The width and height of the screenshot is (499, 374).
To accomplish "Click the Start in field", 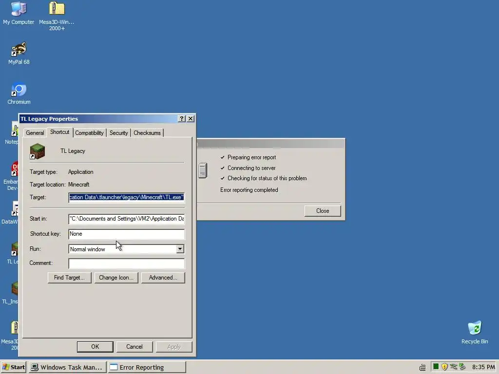I will (126, 219).
